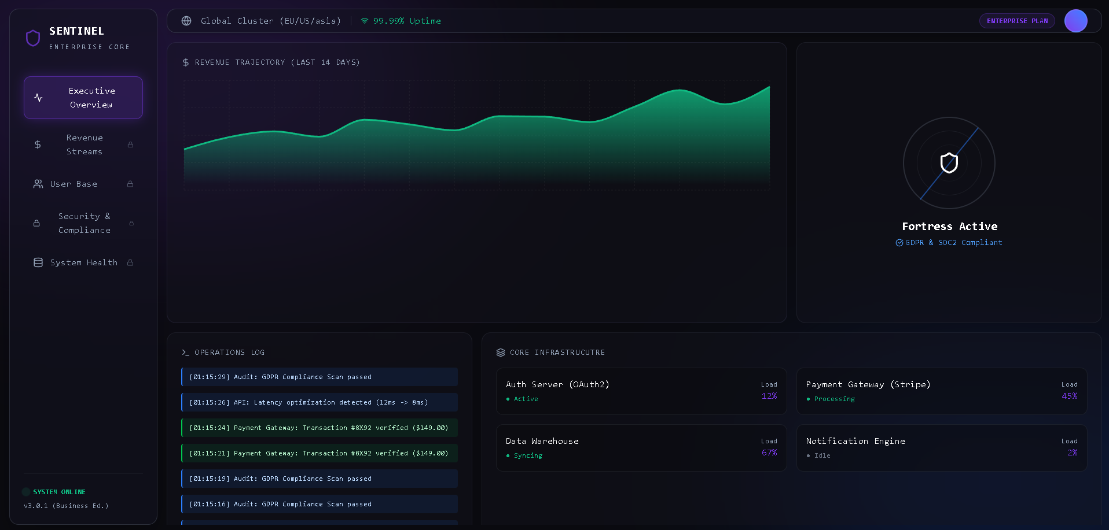
Task: Click the GDPR compliance checkmark icon
Action: 899,243
